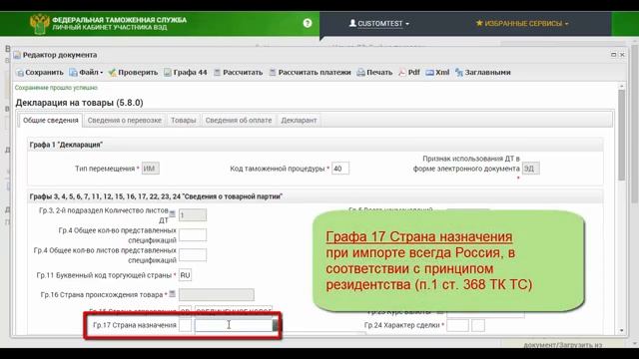The image size is (639, 359).
Task: Click the Заглавными toolbar button
Action: 483,73
